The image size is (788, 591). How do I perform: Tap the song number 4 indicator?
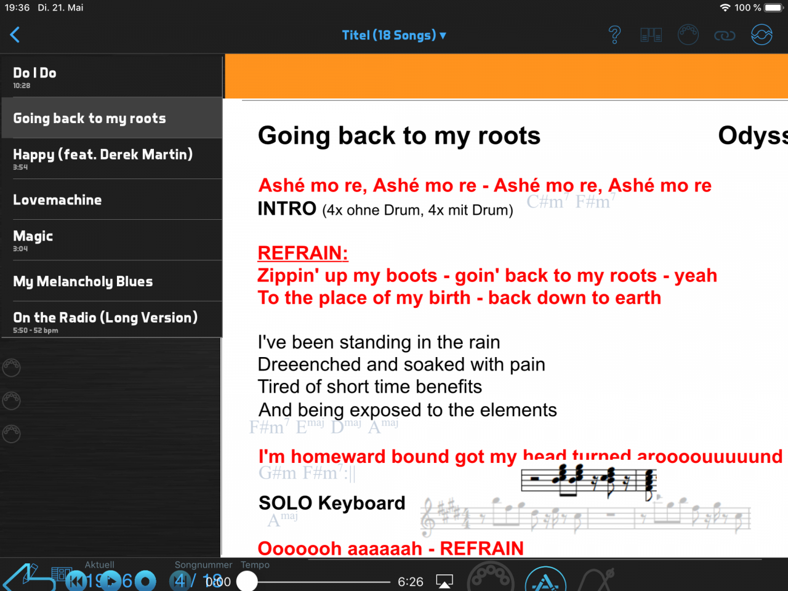(179, 581)
